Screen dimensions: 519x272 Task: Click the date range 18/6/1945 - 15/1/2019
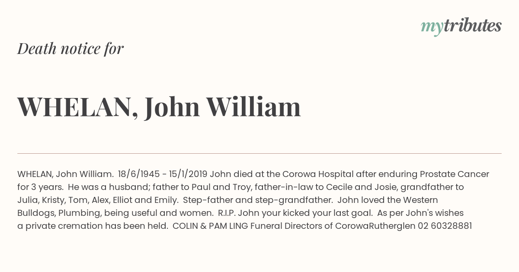163,174
